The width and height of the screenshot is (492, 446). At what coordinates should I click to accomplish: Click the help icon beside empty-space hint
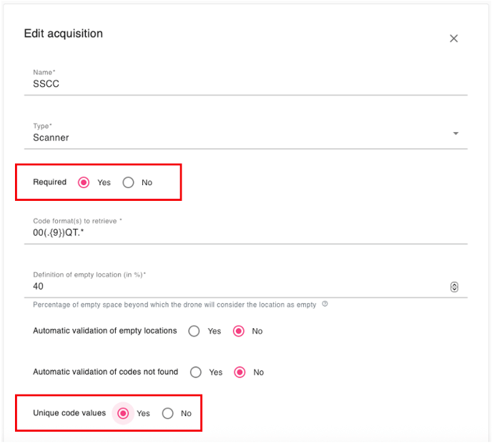pos(325,304)
